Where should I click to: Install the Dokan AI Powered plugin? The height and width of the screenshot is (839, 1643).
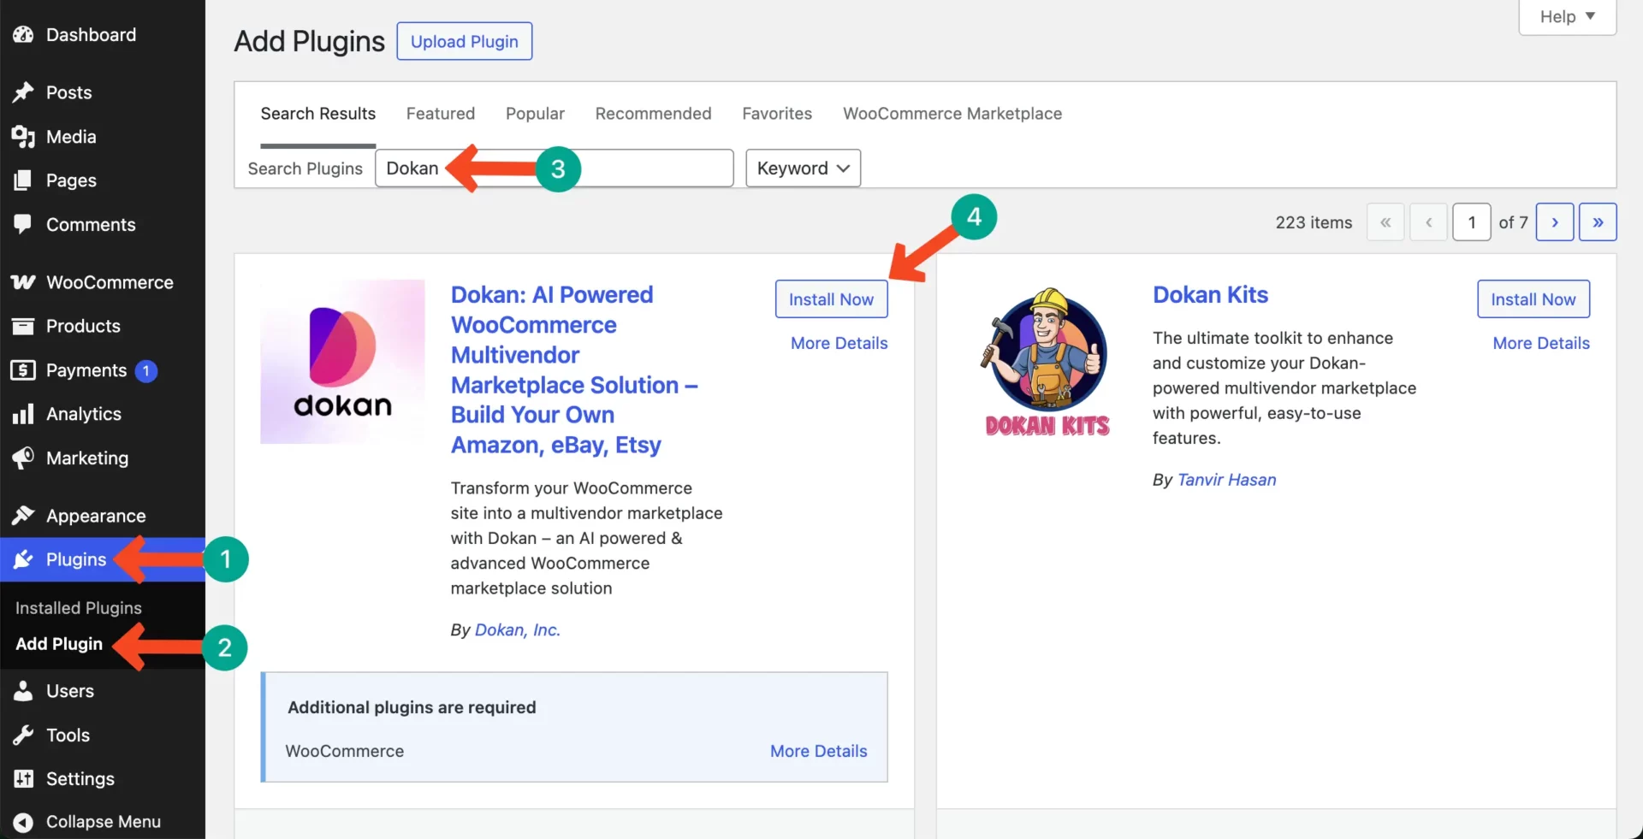pyautogui.click(x=831, y=299)
